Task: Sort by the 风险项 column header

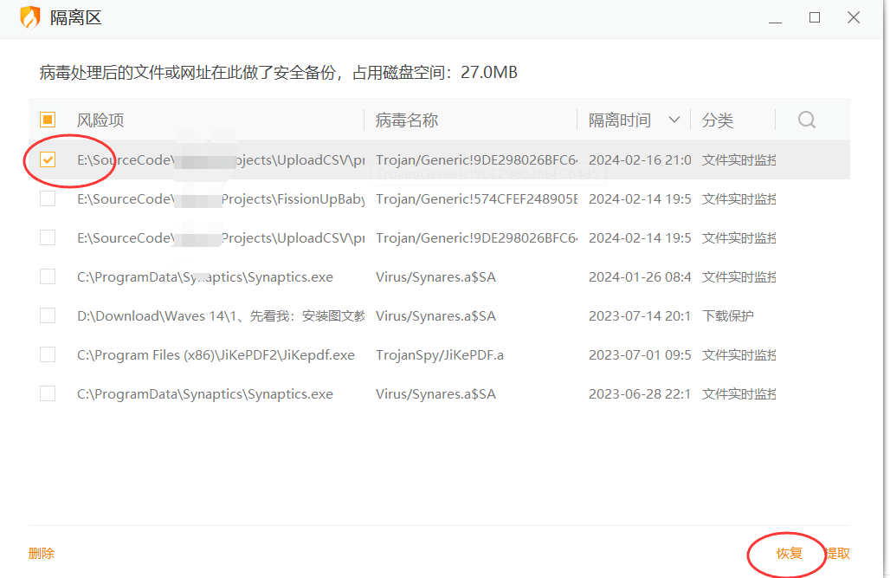Action: pos(100,120)
